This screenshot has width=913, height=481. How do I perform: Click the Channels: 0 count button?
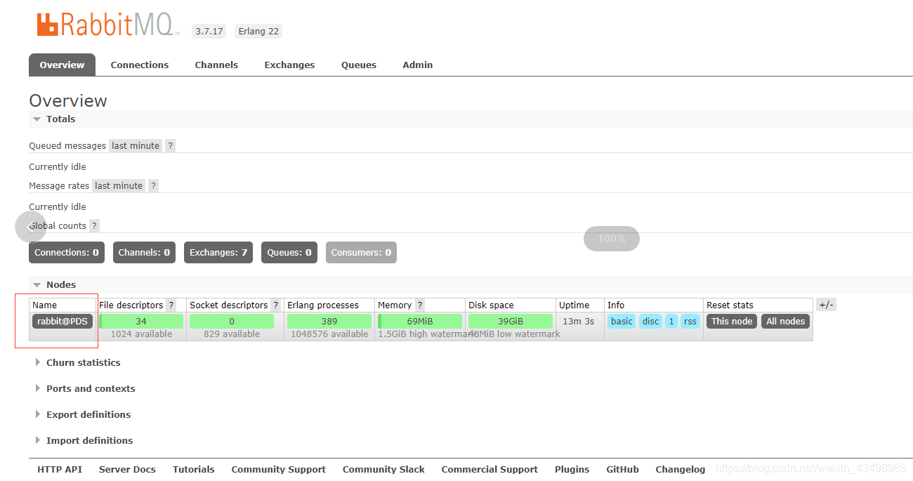(x=144, y=253)
